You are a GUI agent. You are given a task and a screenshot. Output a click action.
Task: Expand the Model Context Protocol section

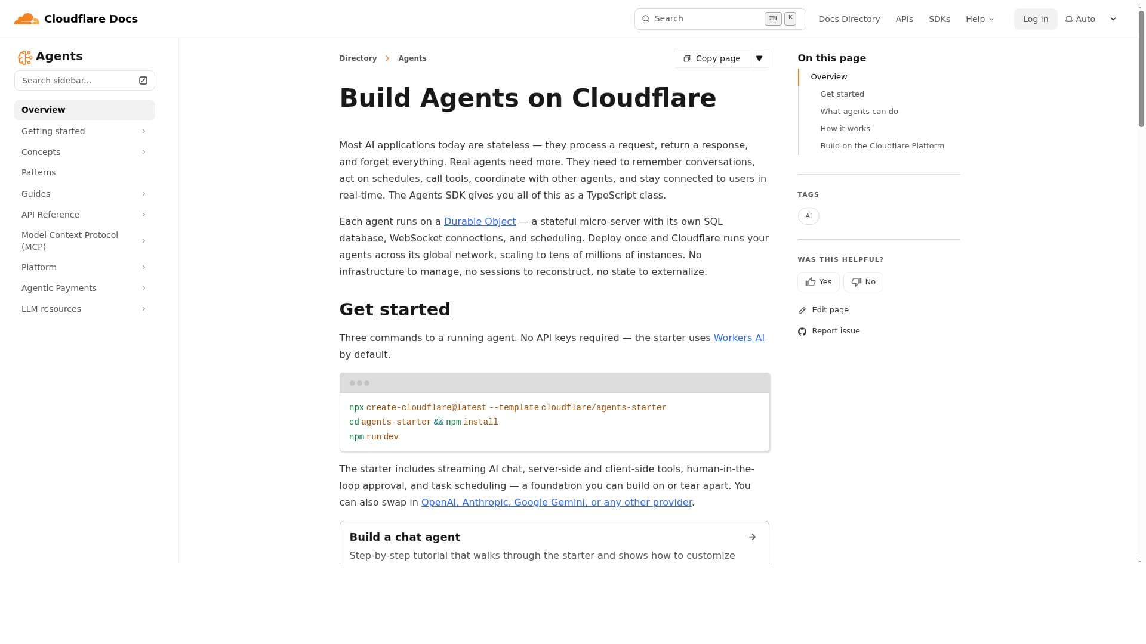143,241
